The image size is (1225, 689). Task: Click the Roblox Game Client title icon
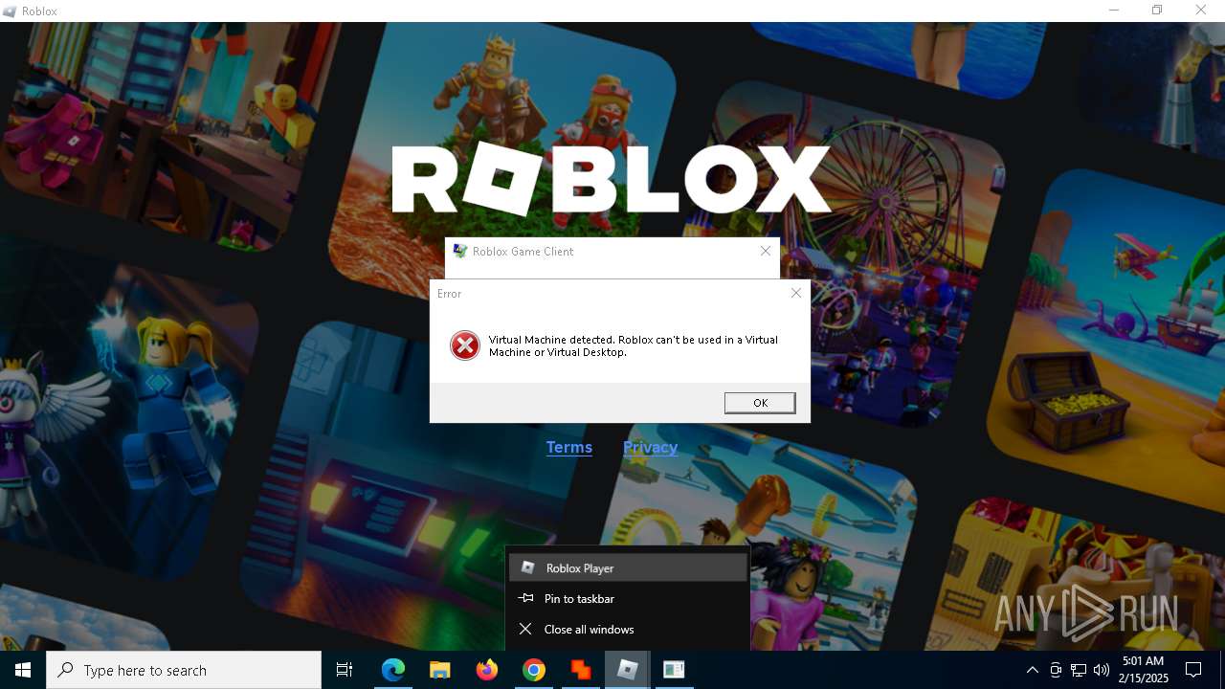tap(459, 251)
